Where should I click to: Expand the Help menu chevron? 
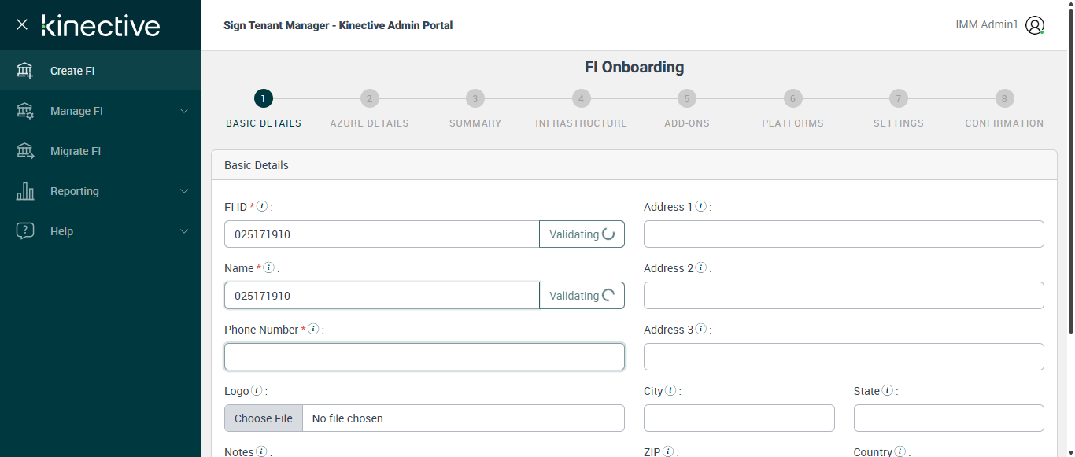pos(184,231)
